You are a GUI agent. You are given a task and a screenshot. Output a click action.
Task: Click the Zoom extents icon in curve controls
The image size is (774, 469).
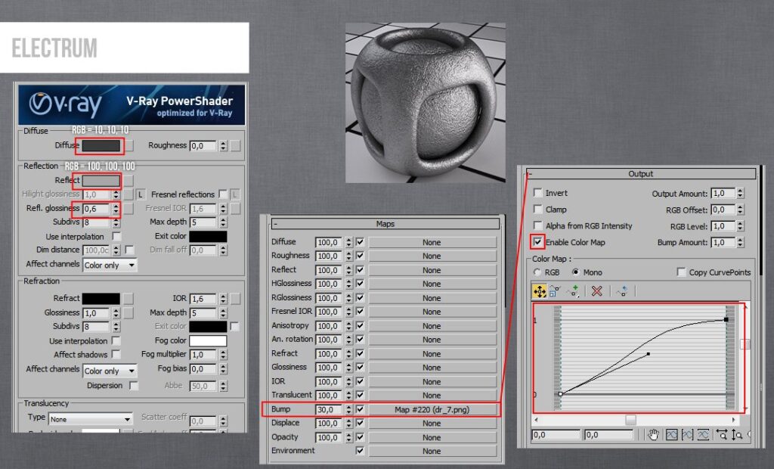673,435
